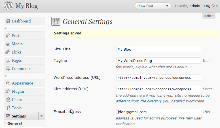Click the WordPress address URL field
Screen dimensions: 220x128
coord(159,78)
